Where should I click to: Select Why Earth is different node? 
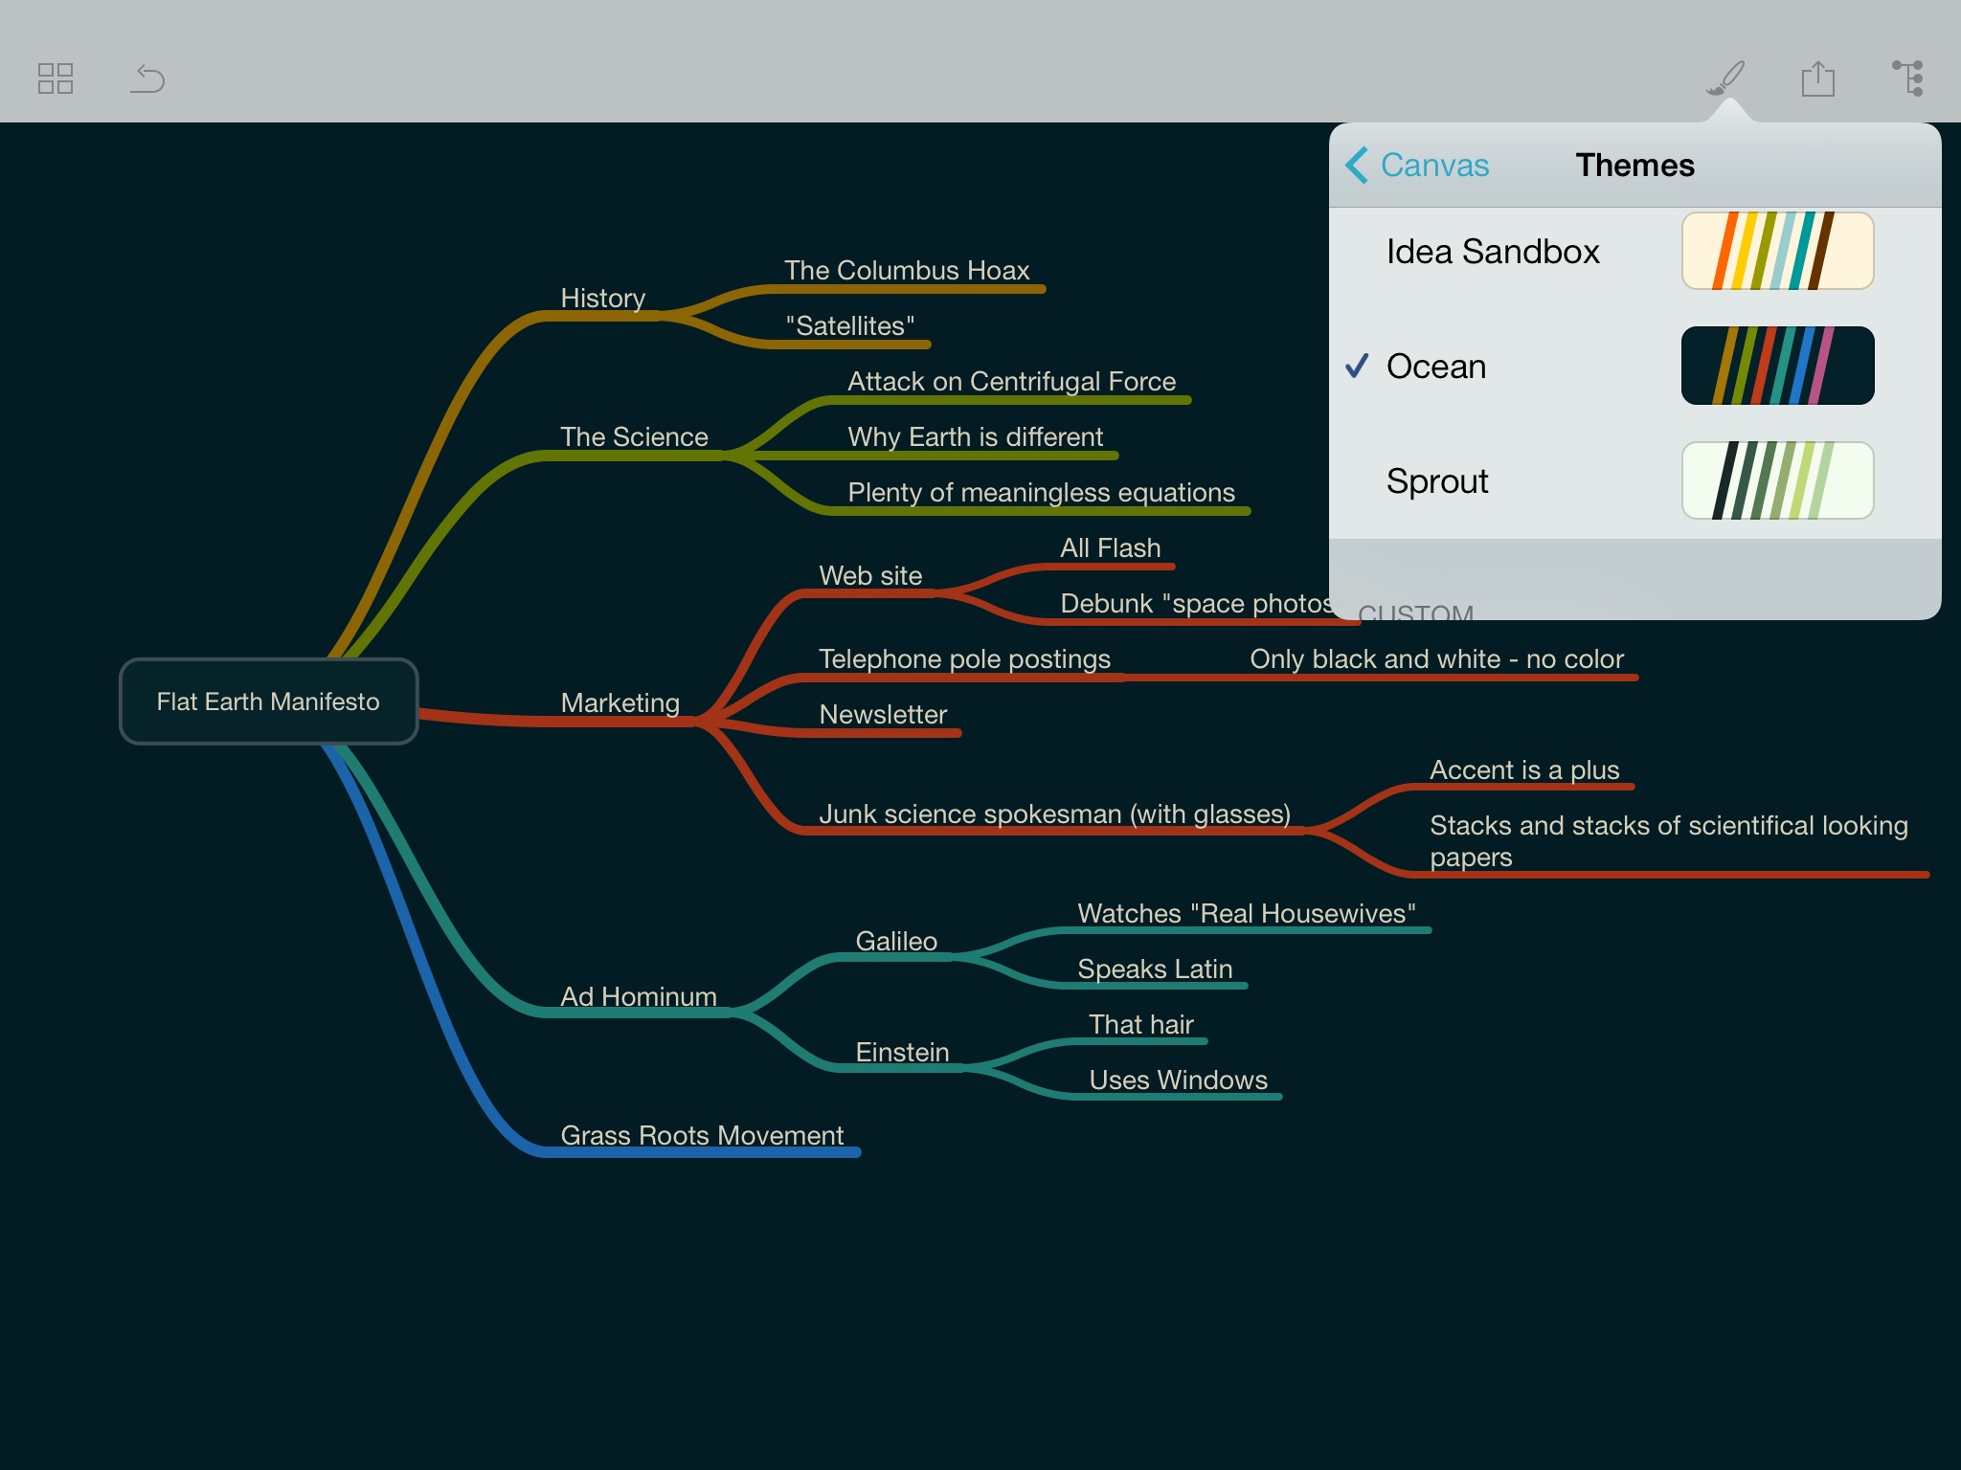click(976, 437)
